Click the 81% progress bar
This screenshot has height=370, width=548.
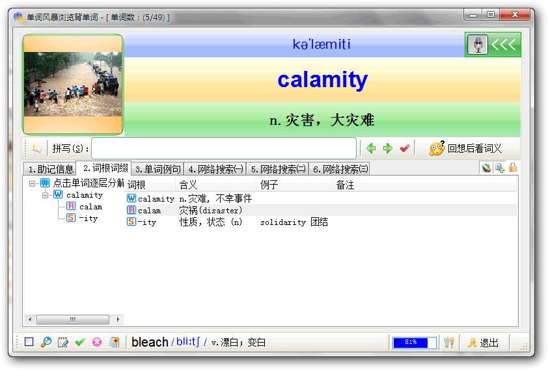tap(415, 343)
